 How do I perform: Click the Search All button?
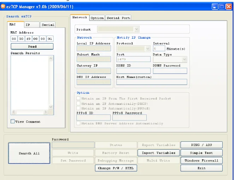pos(29,153)
